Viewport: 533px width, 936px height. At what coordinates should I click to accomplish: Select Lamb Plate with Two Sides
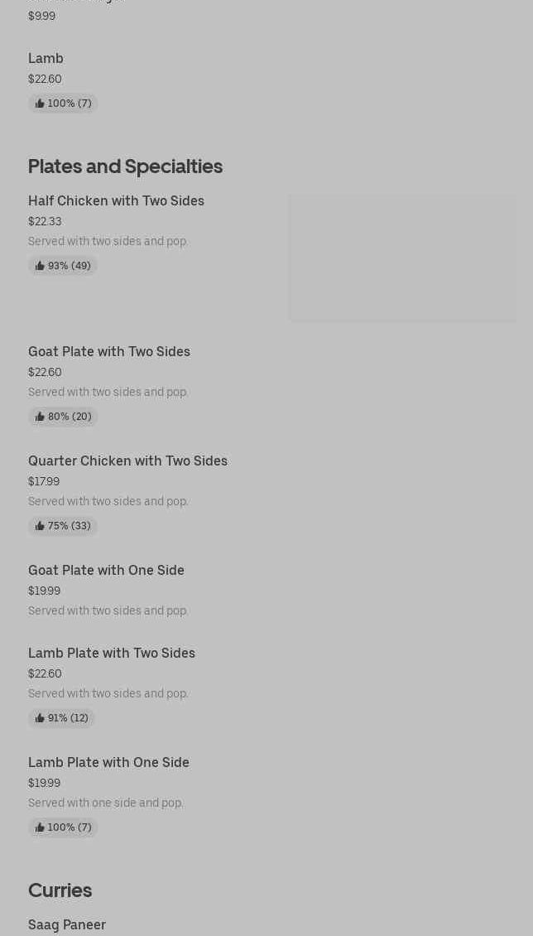pyautogui.click(x=112, y=653)
